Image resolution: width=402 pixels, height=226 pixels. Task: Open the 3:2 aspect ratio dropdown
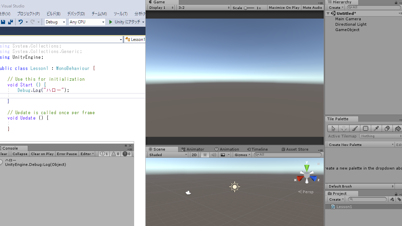pos(204,8)
